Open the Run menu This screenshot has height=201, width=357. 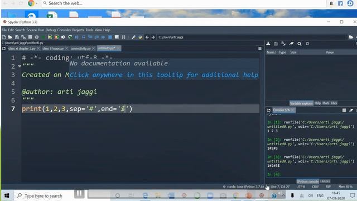click(41, 30)
